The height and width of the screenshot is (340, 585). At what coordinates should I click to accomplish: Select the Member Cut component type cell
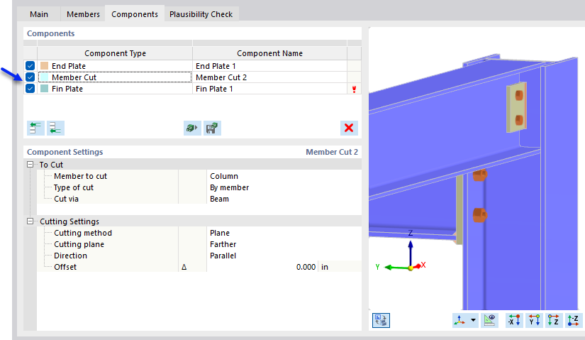(x=115, y=77)
